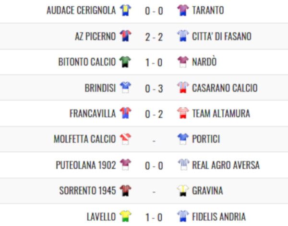288x226 pixels.
Task: Open the Real Agro Aversa team link
Action: pyautogui.click(x=226, y=165)
